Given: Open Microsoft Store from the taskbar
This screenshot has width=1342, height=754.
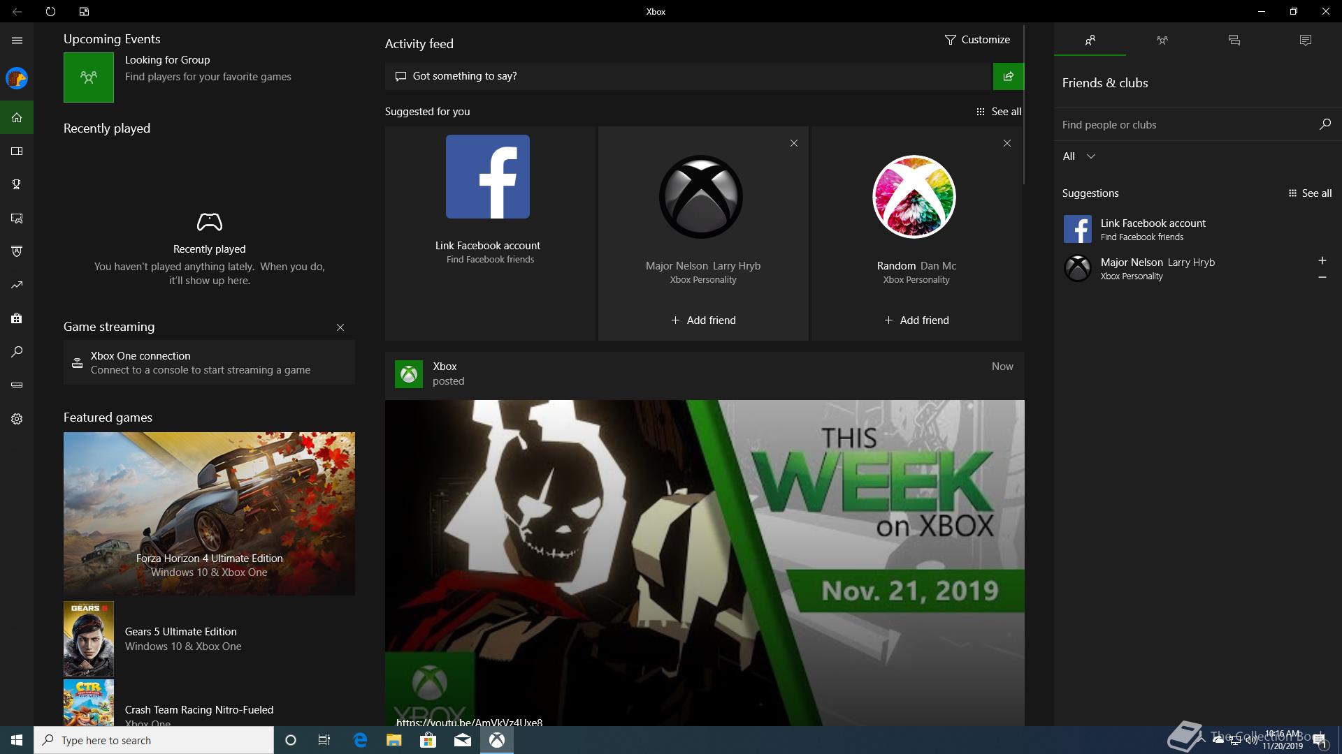Looking at the screenshot, I should [428, 740].
